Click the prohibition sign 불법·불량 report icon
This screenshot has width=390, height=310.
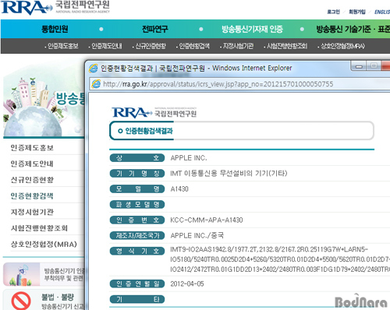(21, 301)
